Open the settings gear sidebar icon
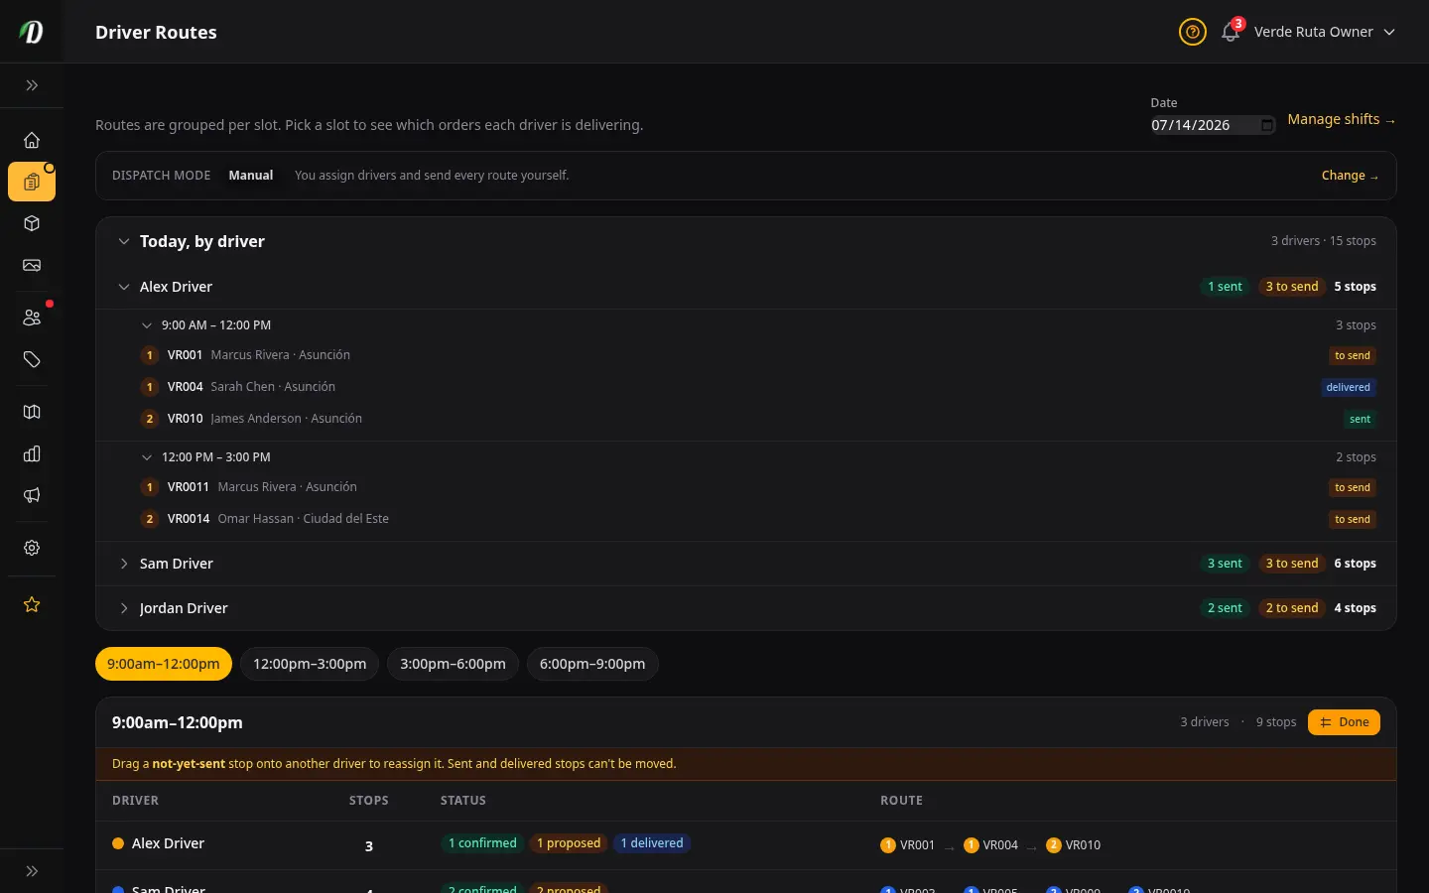The image size is (1429, 893). pyautogui.click(x=32, y=548)
